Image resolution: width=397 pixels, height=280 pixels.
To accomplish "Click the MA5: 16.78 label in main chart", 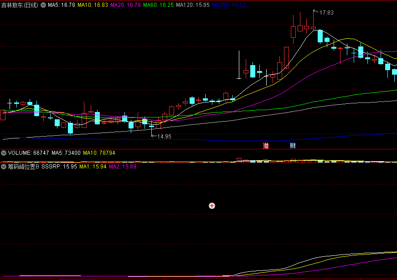I will [x=62, y=5].
